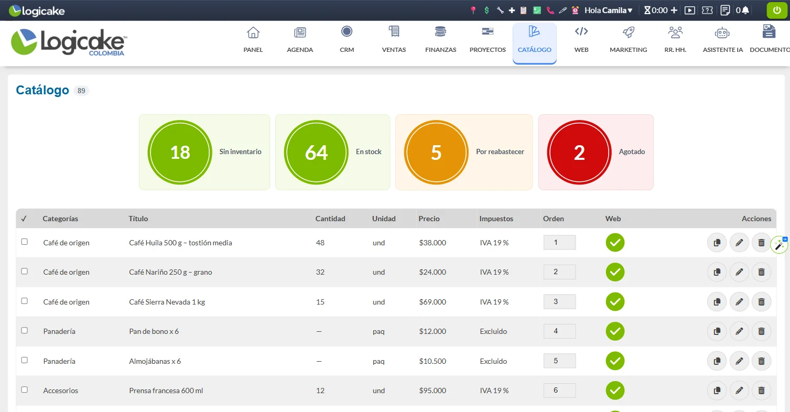Select the Café Huila 500 g checkbox

click(24, 242)
